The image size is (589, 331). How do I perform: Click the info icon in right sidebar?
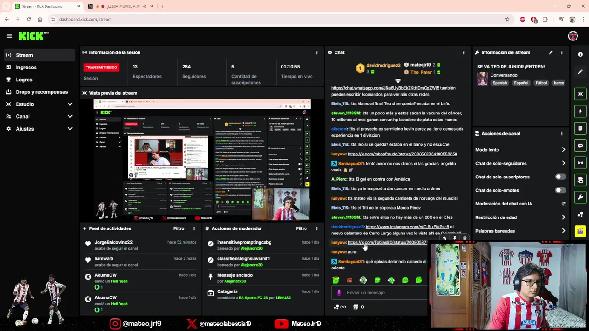point(580,54)
